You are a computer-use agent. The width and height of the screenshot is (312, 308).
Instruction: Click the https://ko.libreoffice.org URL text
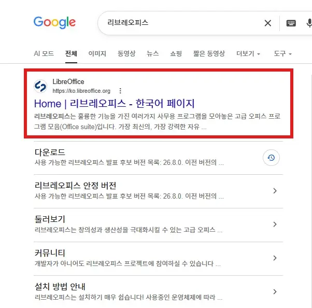click(x=81, y=91)
